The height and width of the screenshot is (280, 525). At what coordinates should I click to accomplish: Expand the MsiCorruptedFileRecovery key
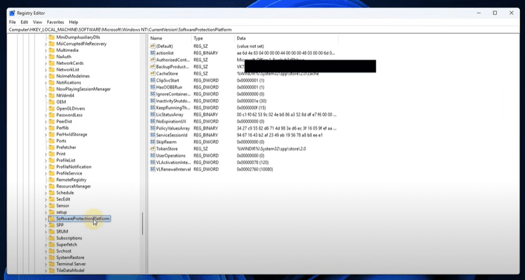(46, 44)
